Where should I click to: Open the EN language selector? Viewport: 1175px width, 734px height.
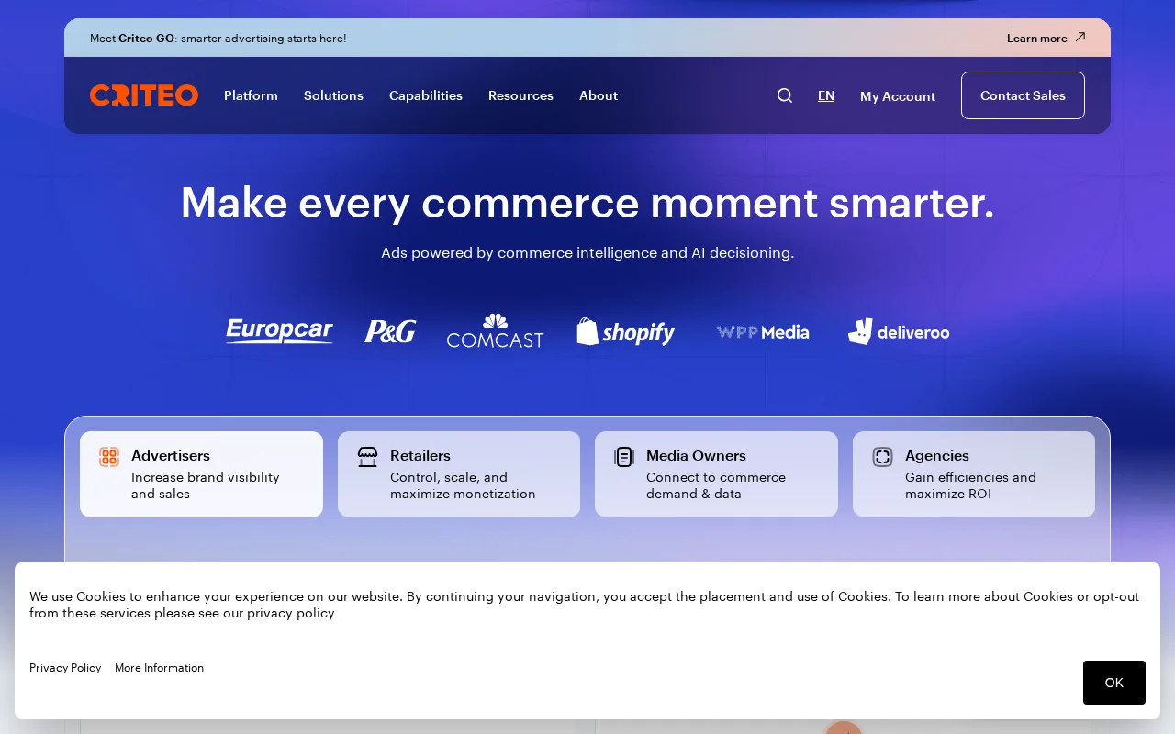point(826,95)
